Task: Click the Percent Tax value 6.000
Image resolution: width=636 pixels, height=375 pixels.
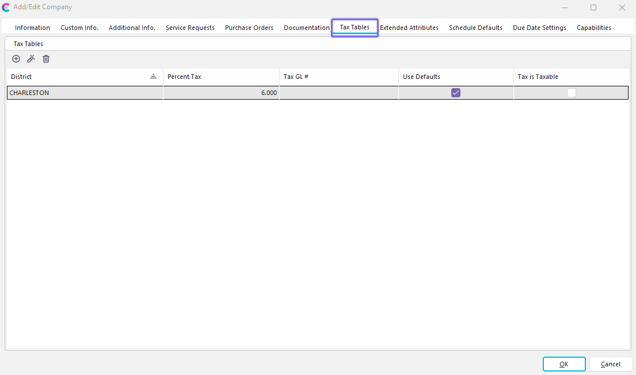Action: tap(221, 93)
